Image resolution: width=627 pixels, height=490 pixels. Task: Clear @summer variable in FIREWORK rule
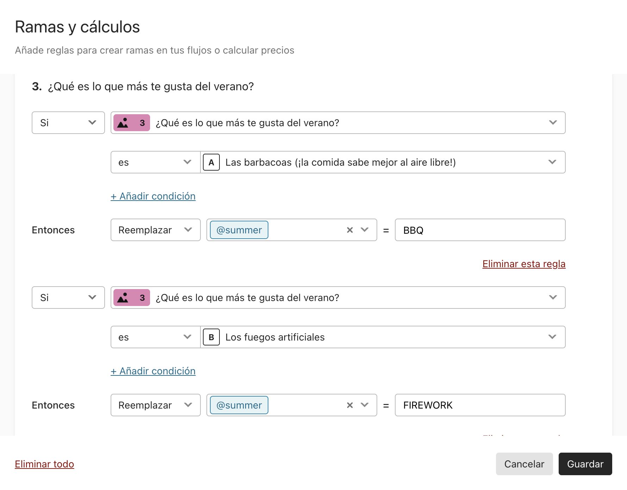pyautogui.click(x=350, y=405)
